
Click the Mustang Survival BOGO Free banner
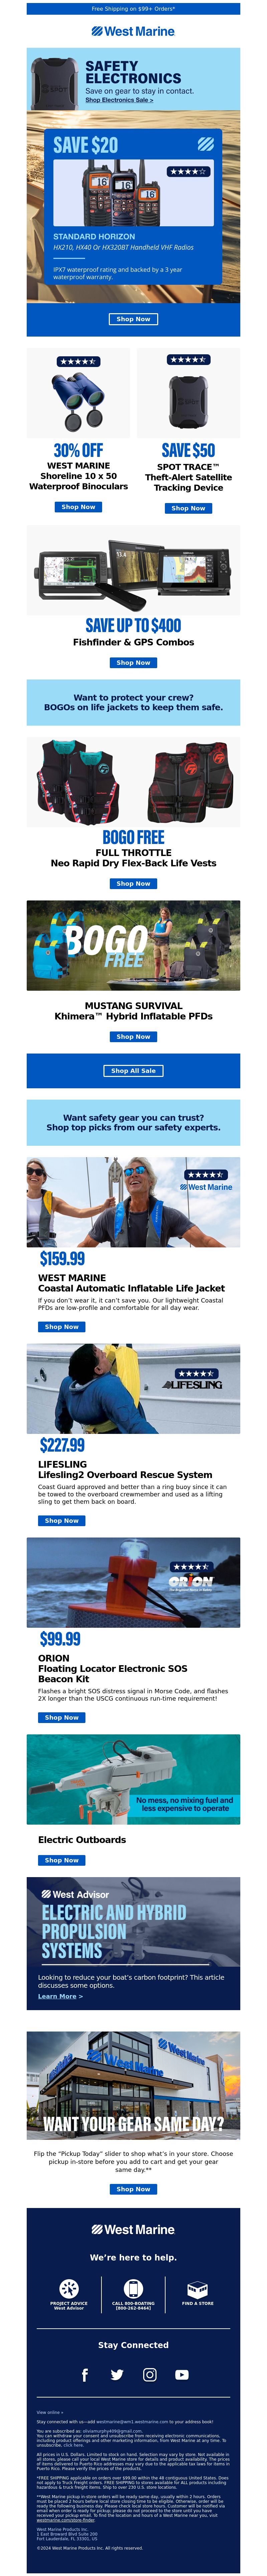(x=133, y=945)
